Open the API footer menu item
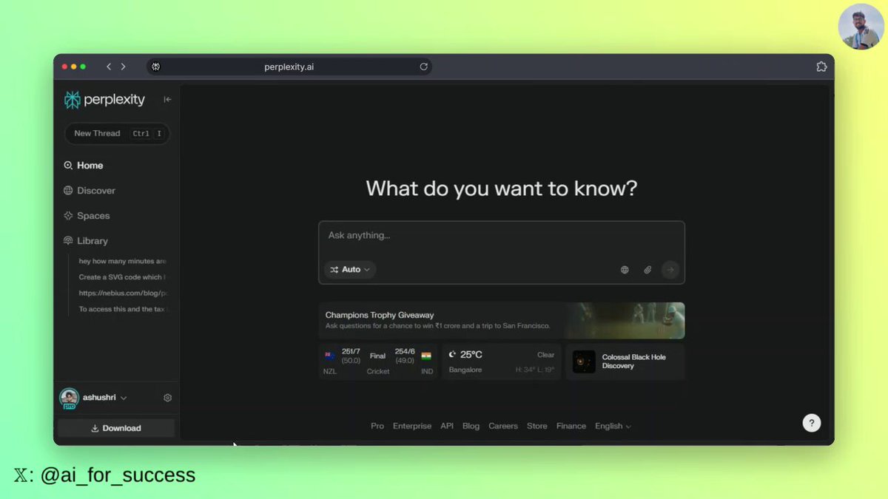 click(446, 426)
